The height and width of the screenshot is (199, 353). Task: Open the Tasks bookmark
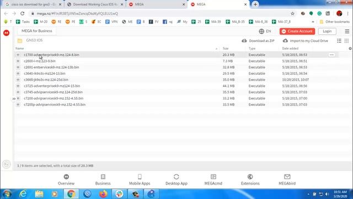pyautogui.click(x=23, y=22)
